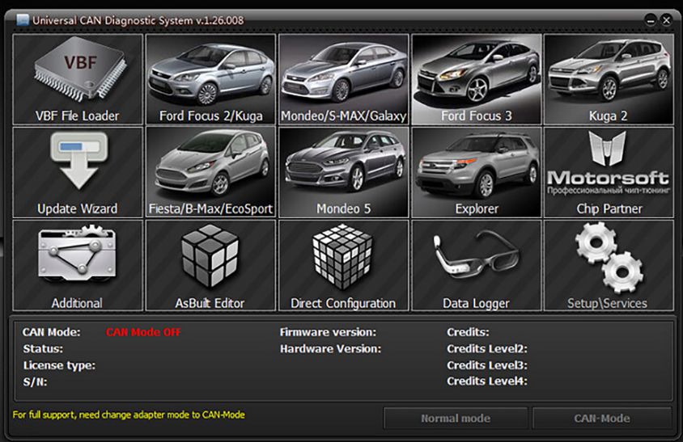Click the Status label

pyautogui.click(x=43, y=349)
